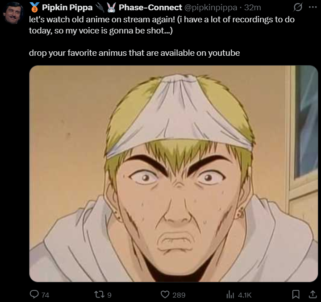The width and height of the screenshot is (321, 302).
Task: Open the @pipkinpippa handle link
Action: (x=211, y=8)
